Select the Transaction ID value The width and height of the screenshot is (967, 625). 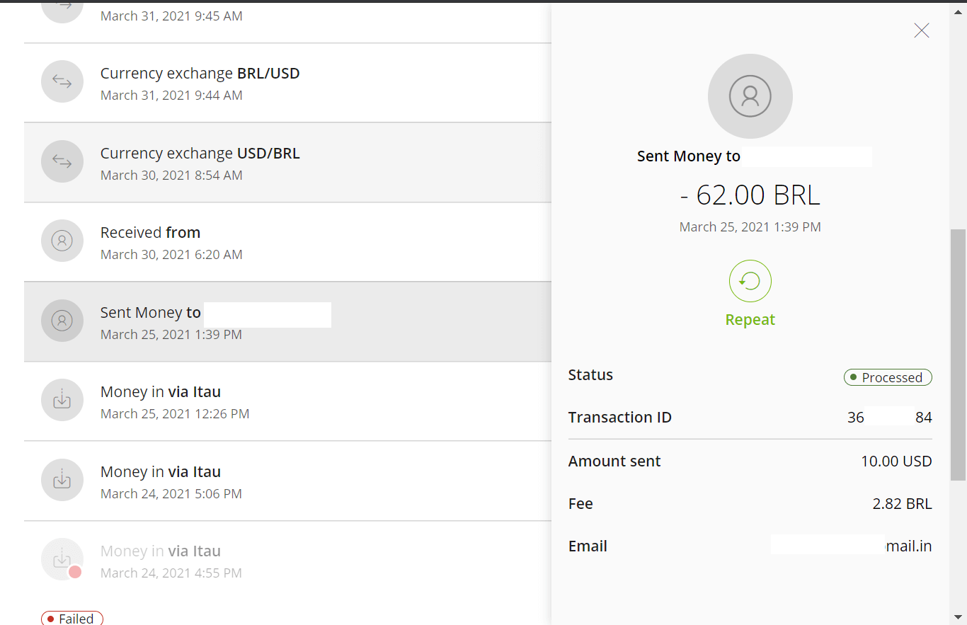(889, 417)
